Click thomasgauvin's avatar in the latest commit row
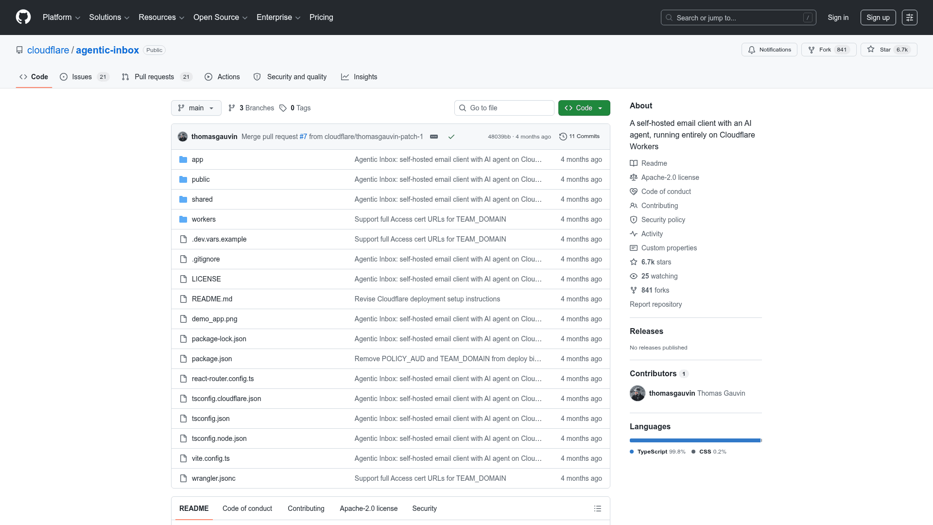 tap(183, 137)
